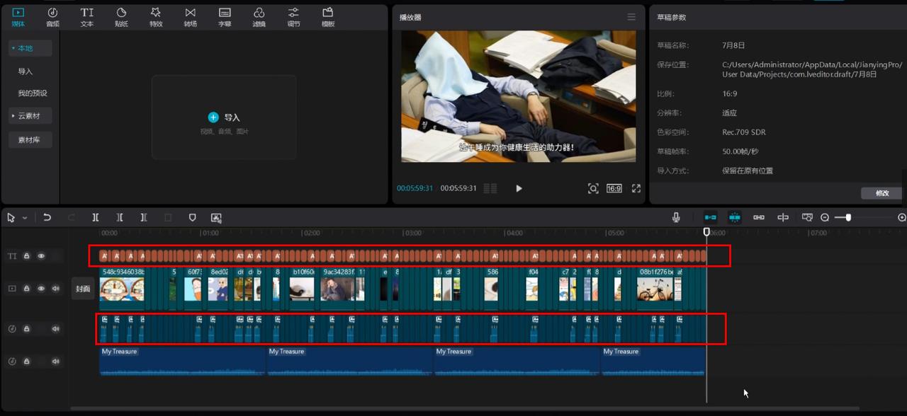Expand the 云素材 cloud material section

[x=29, y=116]
